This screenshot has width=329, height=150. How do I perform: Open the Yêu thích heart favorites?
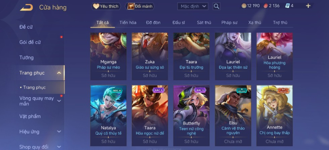106,6
